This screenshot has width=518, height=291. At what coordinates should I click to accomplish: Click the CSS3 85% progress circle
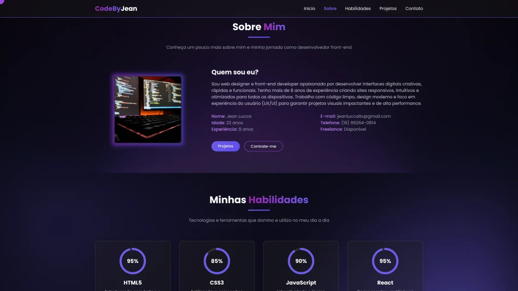tap(217, 261)
